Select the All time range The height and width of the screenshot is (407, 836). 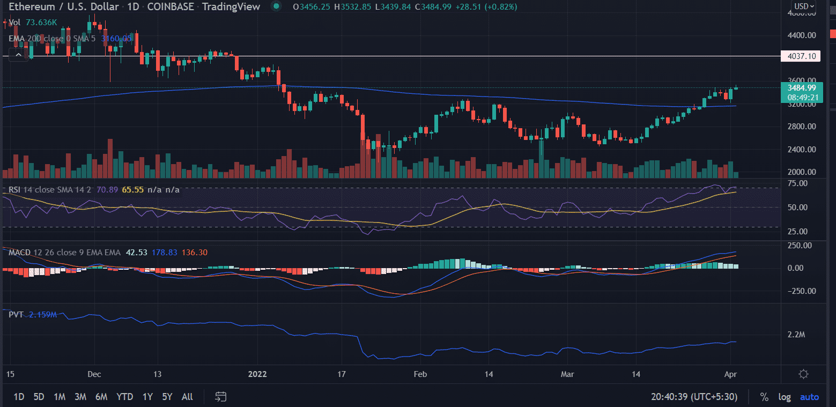187,397
